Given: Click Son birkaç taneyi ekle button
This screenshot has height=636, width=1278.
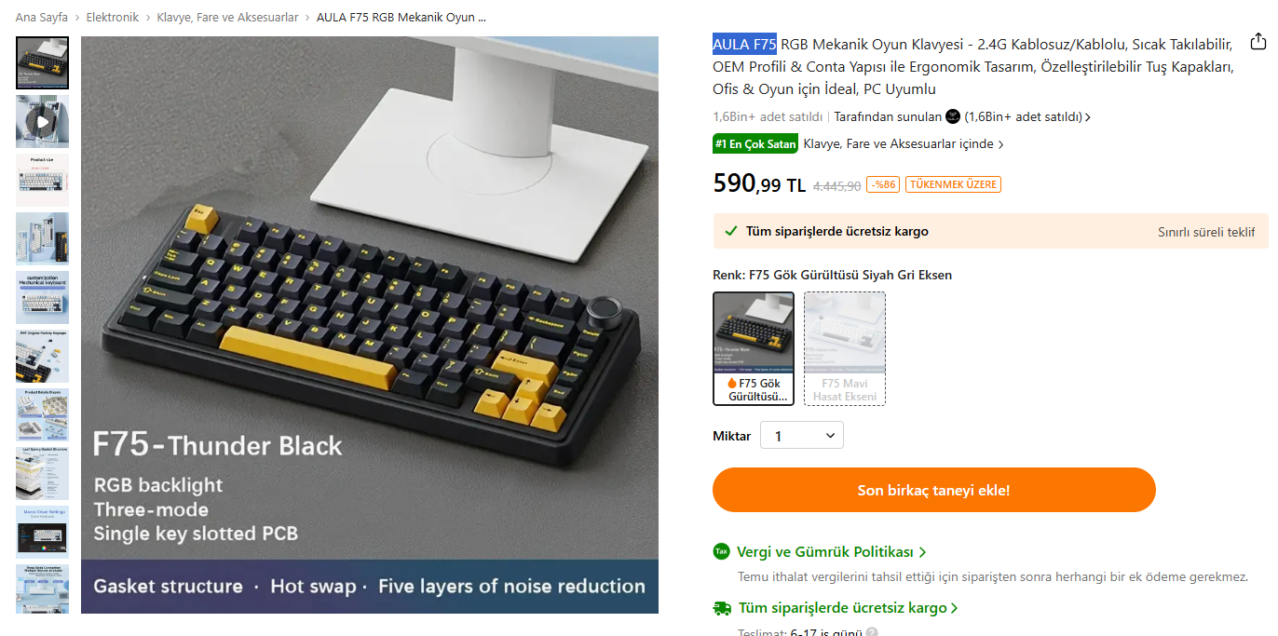Looking at the screenshot, I should click(x=934, y=490).
